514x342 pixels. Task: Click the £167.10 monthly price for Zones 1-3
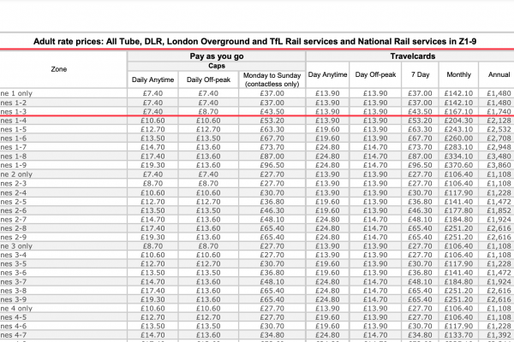pos(458,112)
